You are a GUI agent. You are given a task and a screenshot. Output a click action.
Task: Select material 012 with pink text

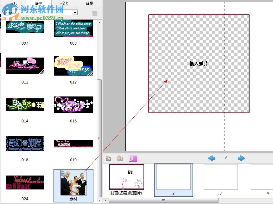(x=73, y=65)
